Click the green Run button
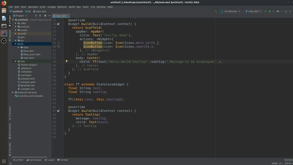 click(x=266, y=11)
